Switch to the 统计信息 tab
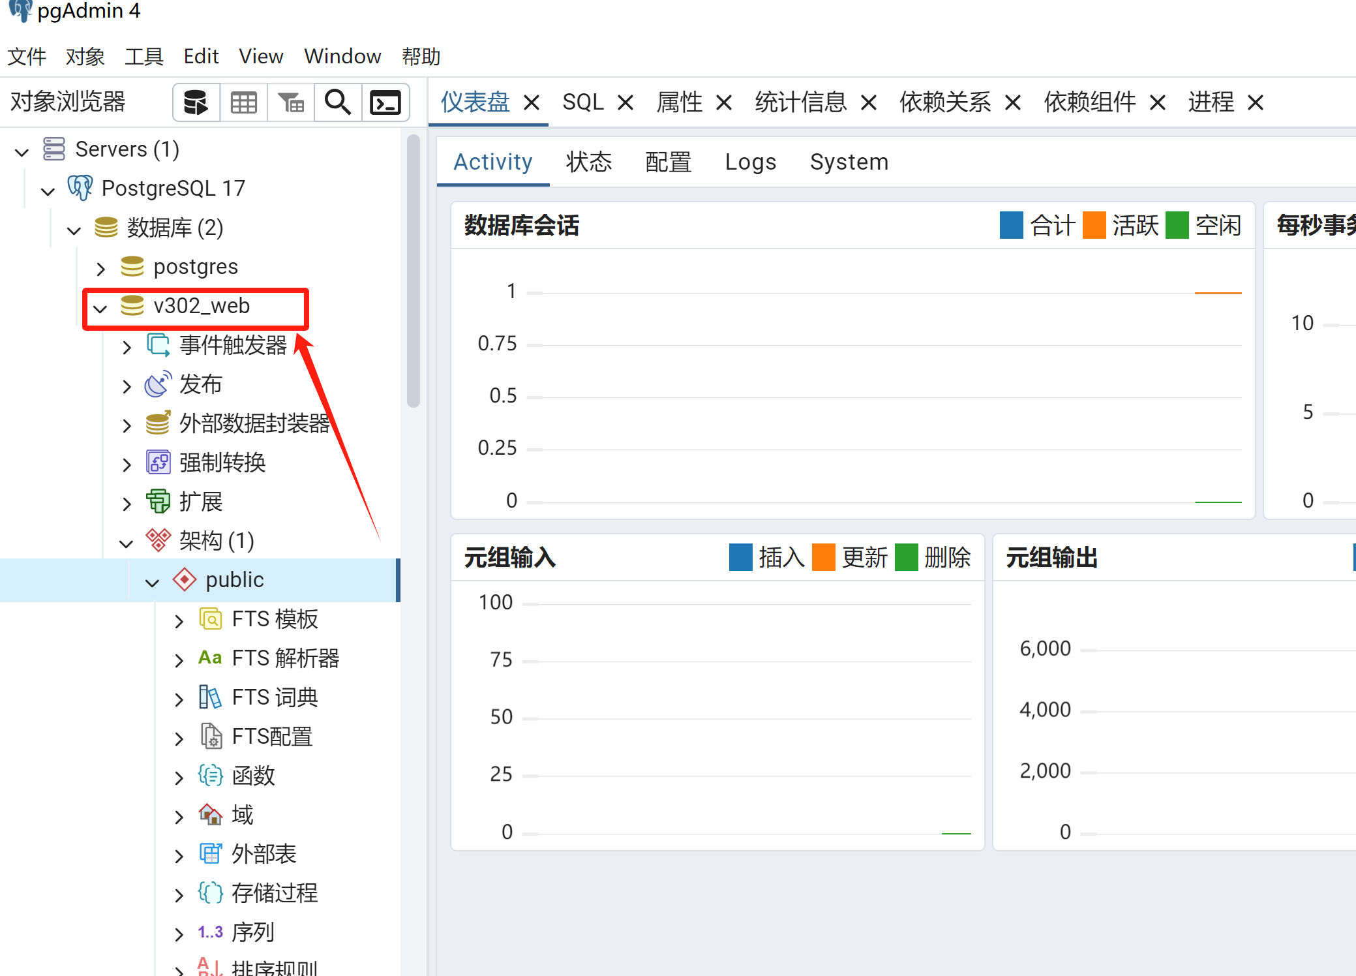1356x976 pixels. 800,102
